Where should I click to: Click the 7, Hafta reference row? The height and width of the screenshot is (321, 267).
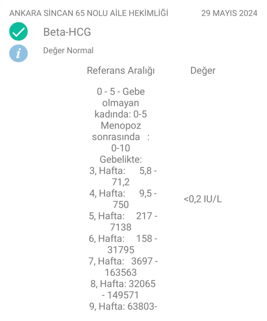(123, 267)
